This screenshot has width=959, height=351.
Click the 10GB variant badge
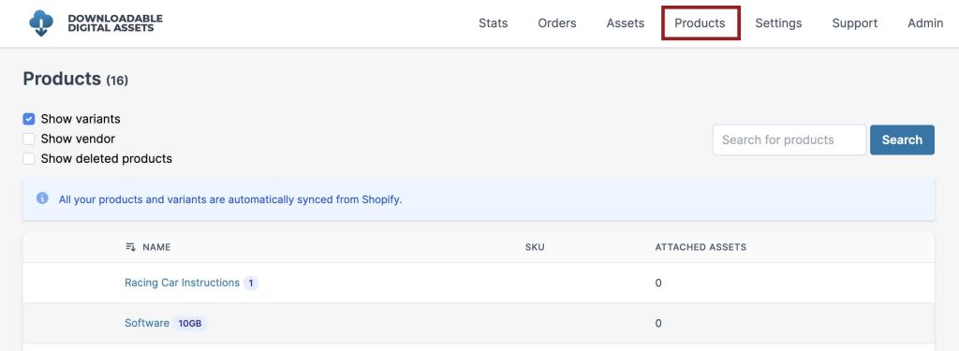[x=190, y=324]
